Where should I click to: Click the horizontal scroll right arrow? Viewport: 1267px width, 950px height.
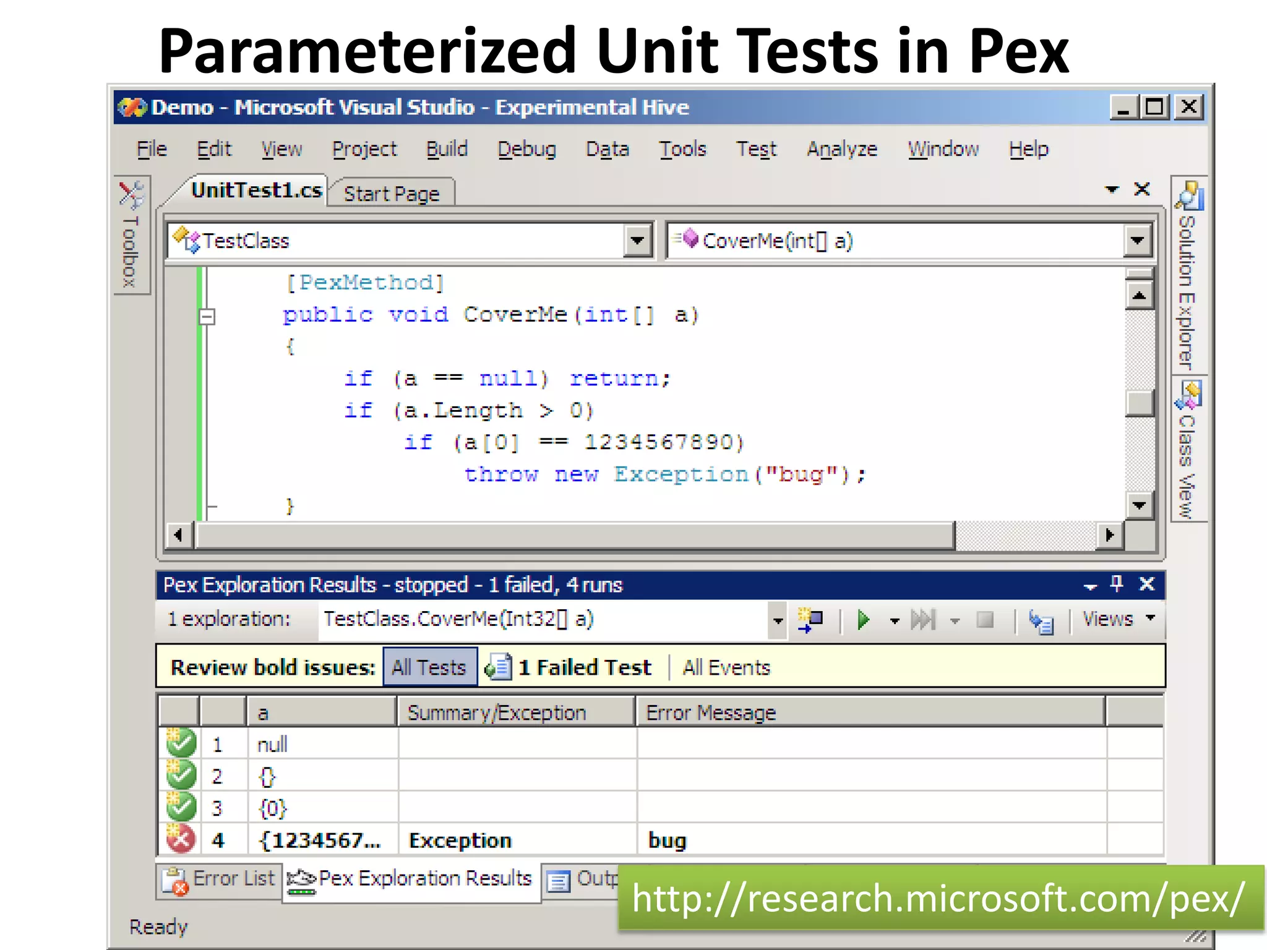(1109, 534)
